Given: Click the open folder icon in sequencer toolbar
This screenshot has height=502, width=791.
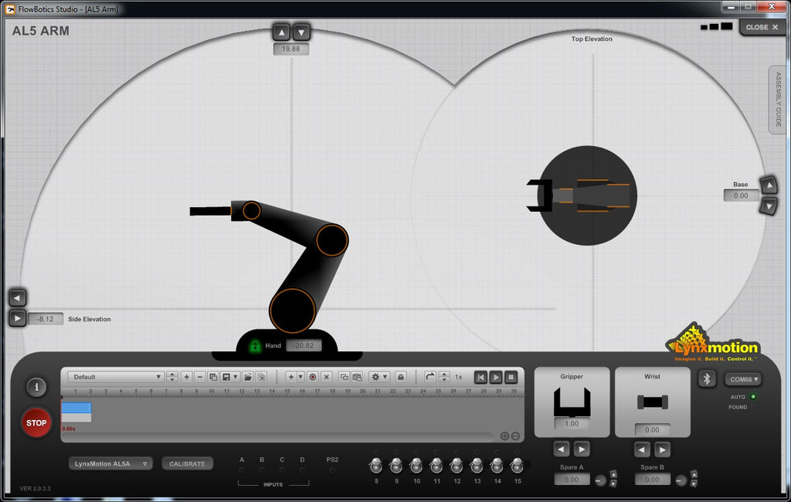Looking at the screenshot, I should (247, 377).
